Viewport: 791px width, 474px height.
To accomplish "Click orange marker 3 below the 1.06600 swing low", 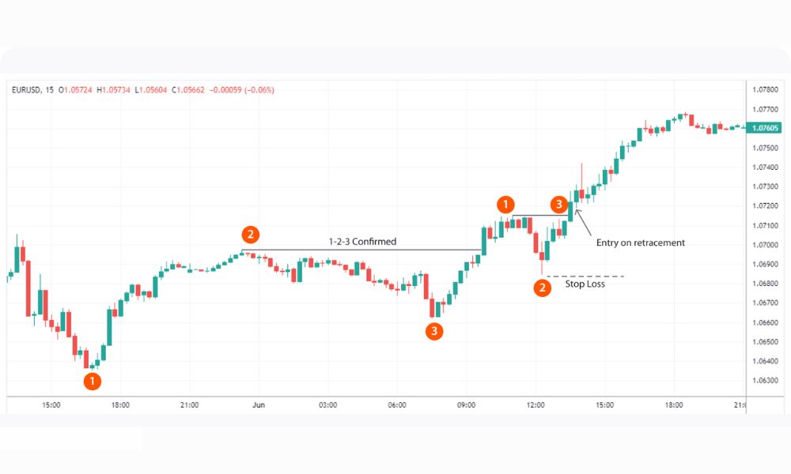I will (x=433, y=331).
